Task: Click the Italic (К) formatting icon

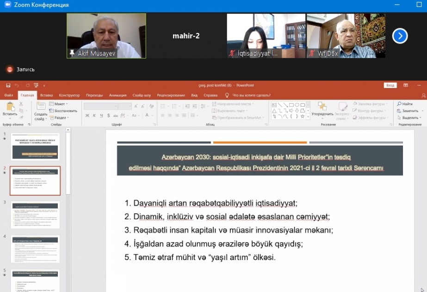Action: 94,115
